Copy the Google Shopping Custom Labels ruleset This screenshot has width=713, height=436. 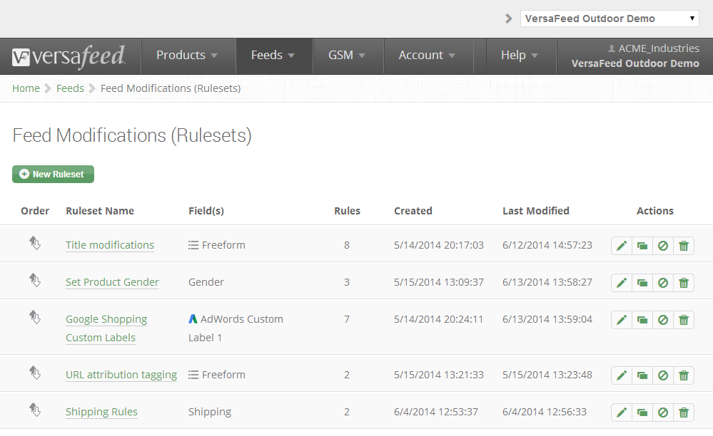click(642, 321)
